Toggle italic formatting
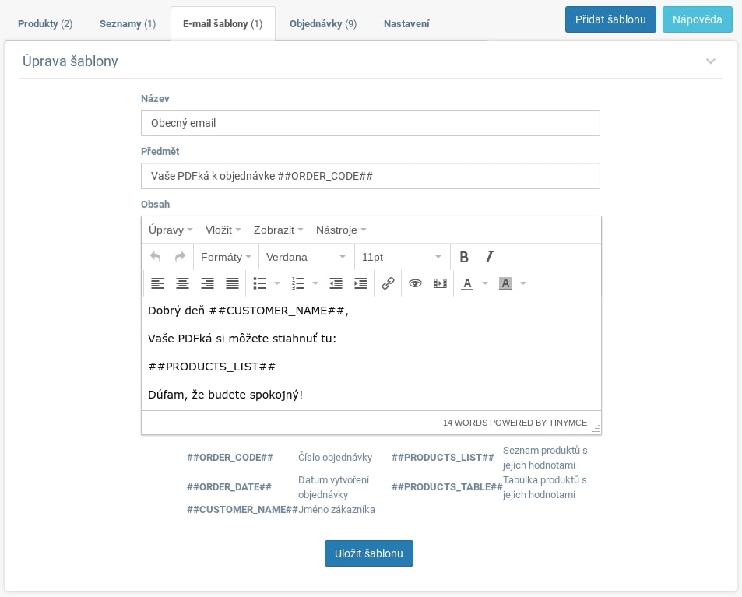742x597 pixels. pos(489,257)
